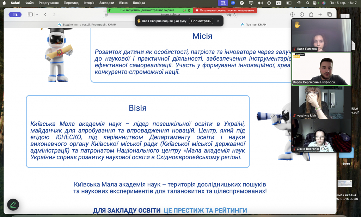The width and height of the screenshot is (361, 217).
Task: Open Spotlight search
Action: [x=307, y=3]
